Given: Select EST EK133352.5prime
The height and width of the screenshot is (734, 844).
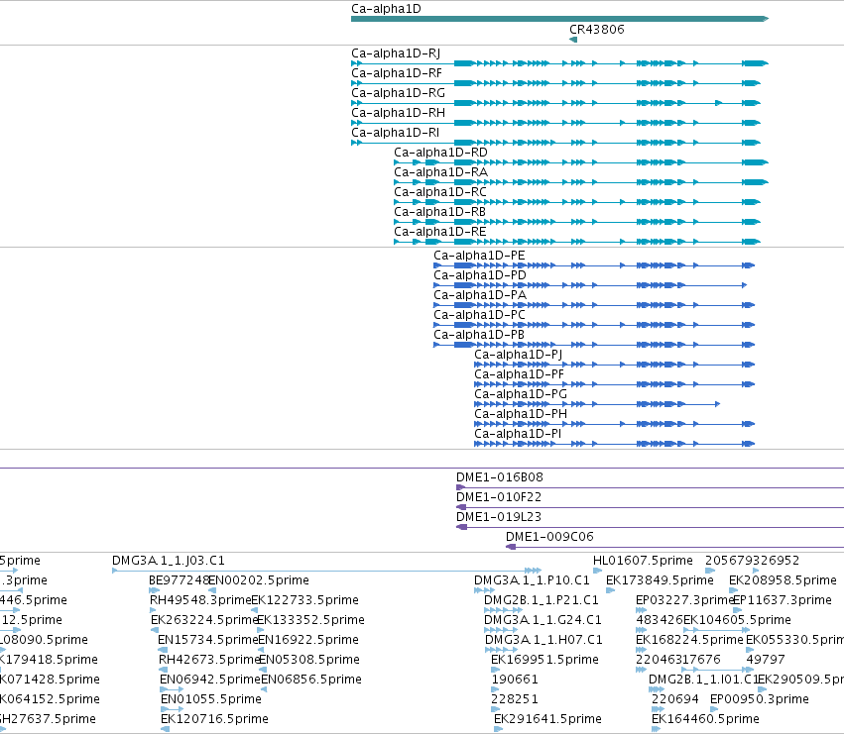Looking at the screenshot, I should click(x=261, y=630).
